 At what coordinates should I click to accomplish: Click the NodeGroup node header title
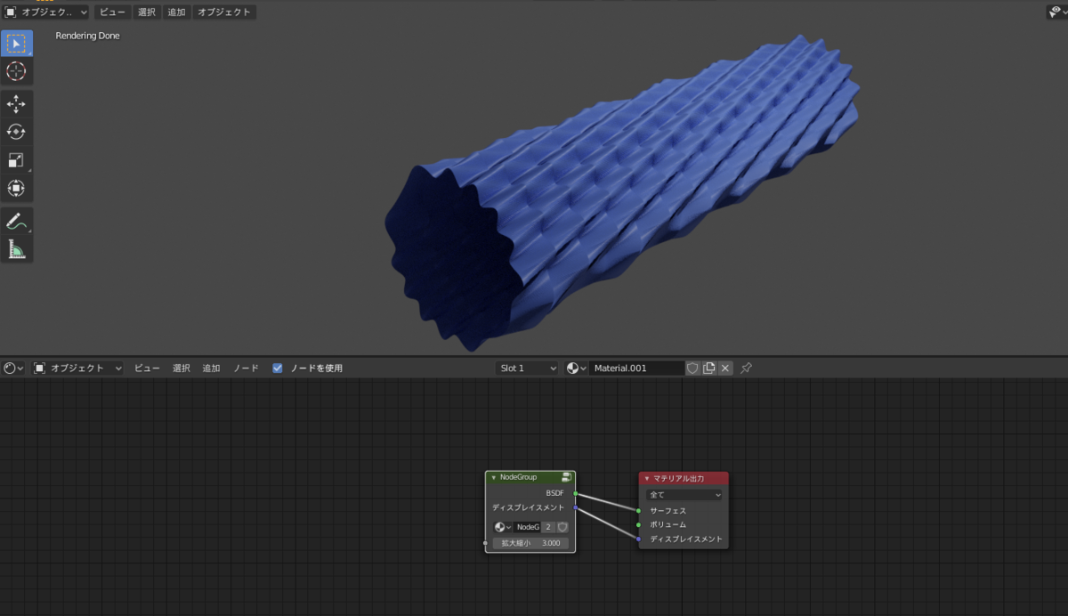tap(518, 477)
